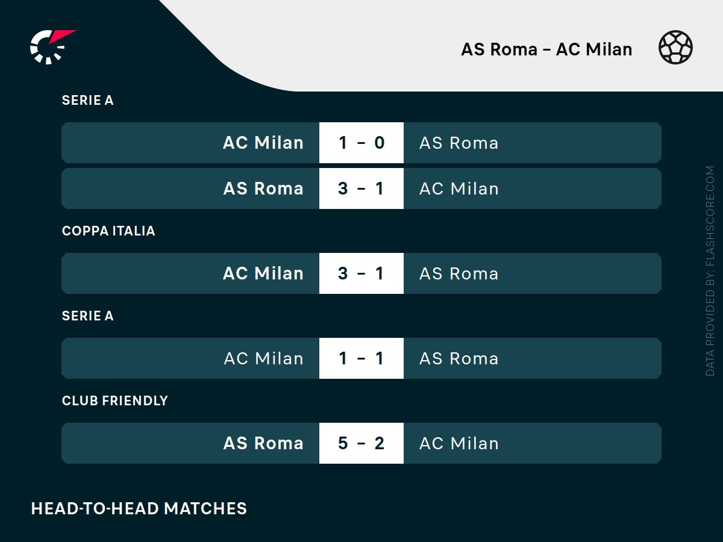Select AS Roma in the Coppa Italia match
Viewport: 723px width, 542px height.
click(x=459, y=273)
